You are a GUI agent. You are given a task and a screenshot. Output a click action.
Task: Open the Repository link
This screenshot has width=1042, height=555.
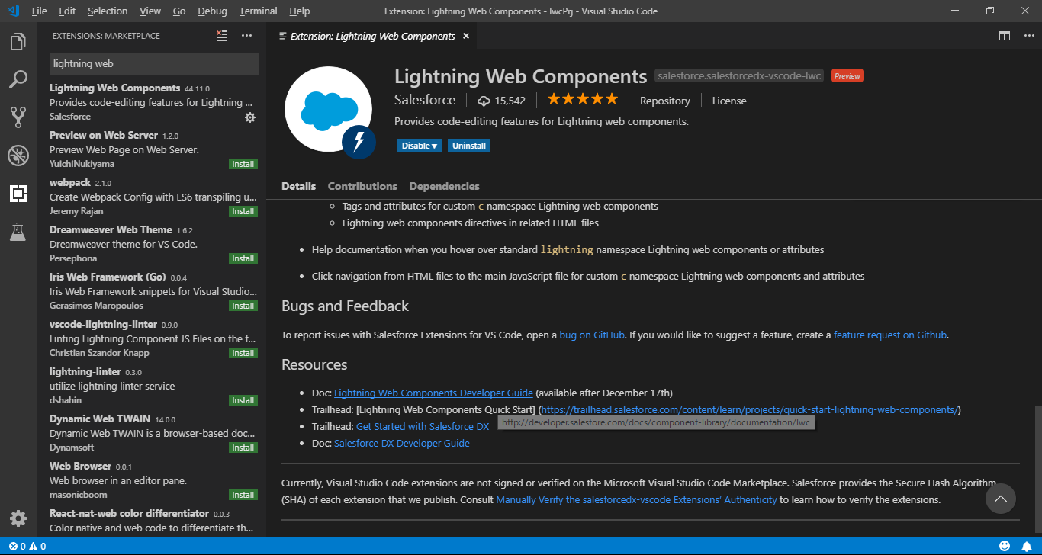[665, 101]
